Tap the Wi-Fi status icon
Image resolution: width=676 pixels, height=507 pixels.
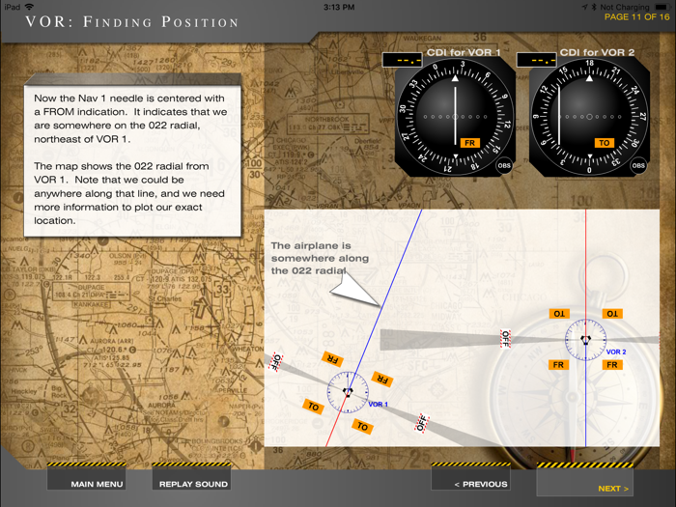(x=29, y=7)
